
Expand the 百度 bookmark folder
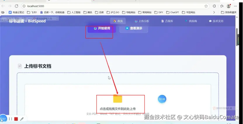(99, 12)
